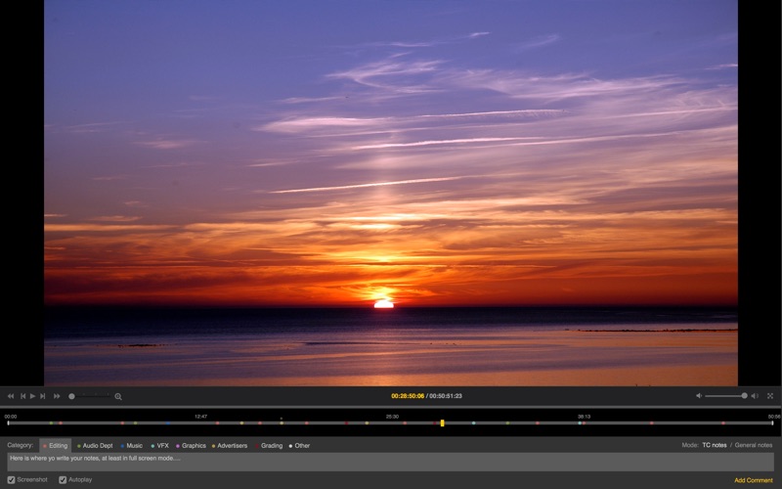782x489 pixels.
Task: Jump to the blue Music marker on timeline
Action: pos(168,423)
